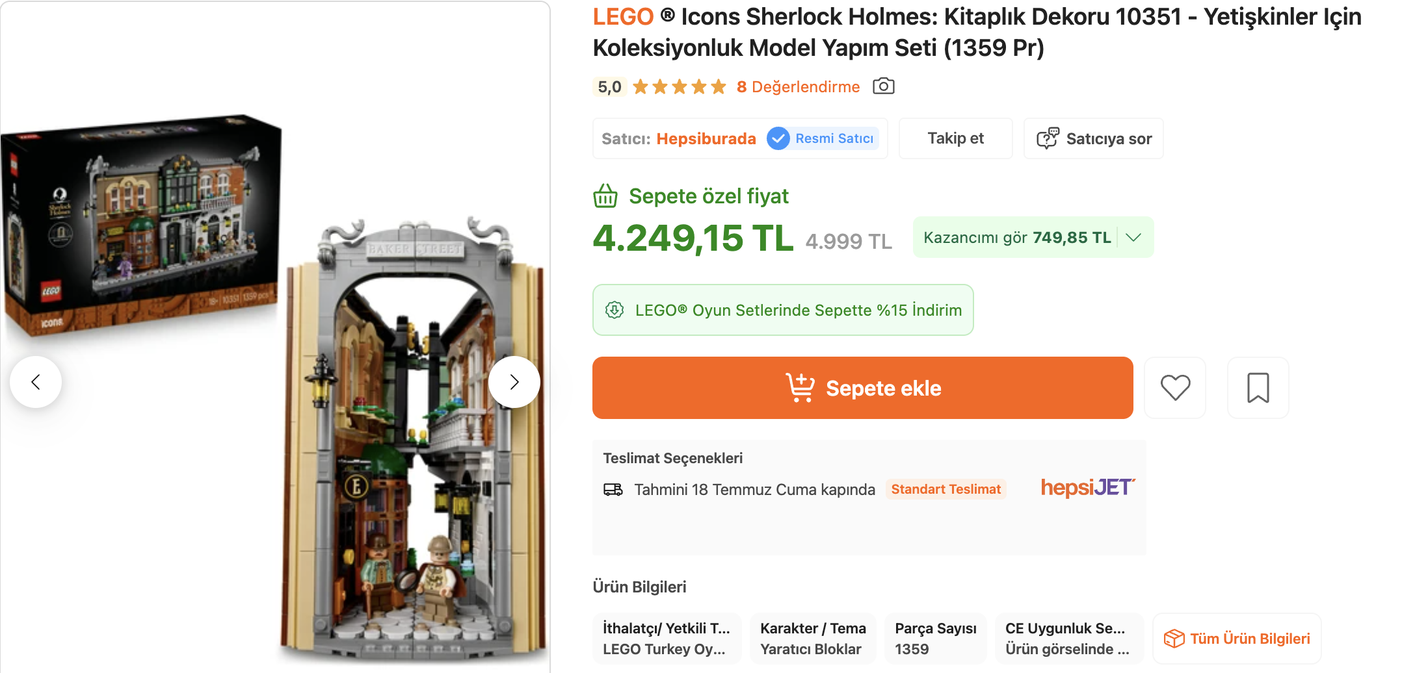Click the green basket special price icon

(x=605, y=196)
